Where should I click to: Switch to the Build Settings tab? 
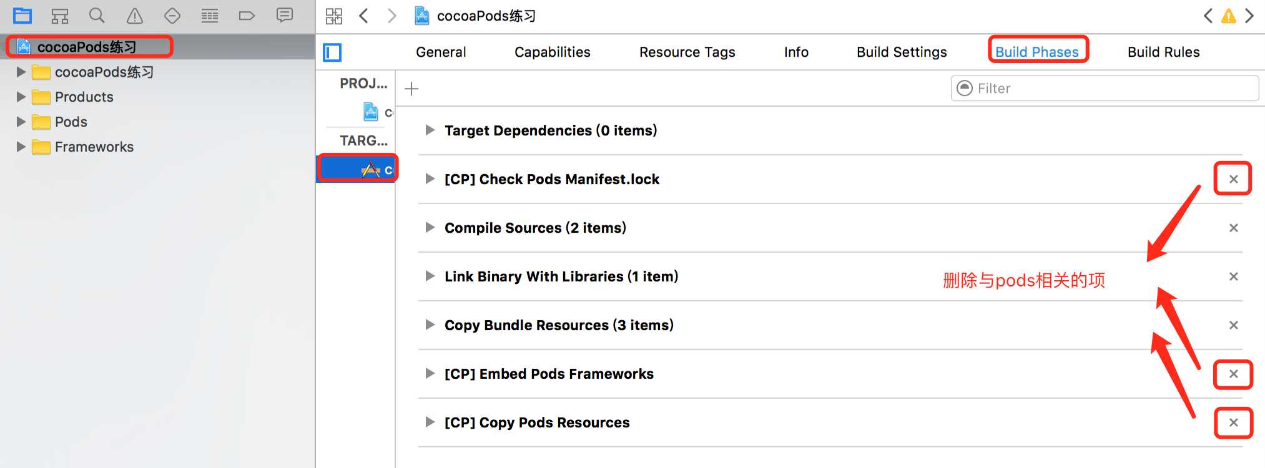902,52
